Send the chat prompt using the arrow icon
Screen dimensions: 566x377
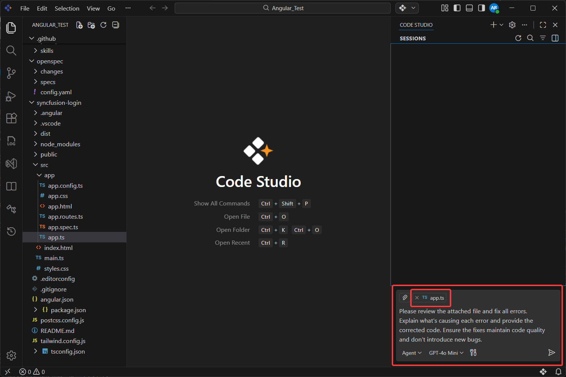tap(552, 352)
